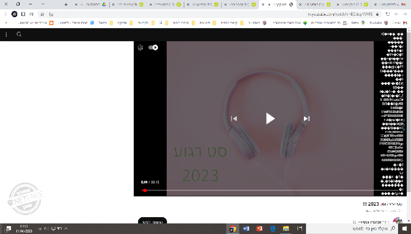Click the Chrome icon in the taskbar
Viewport: 411px width, 234px height.
(x=233, y=229)
